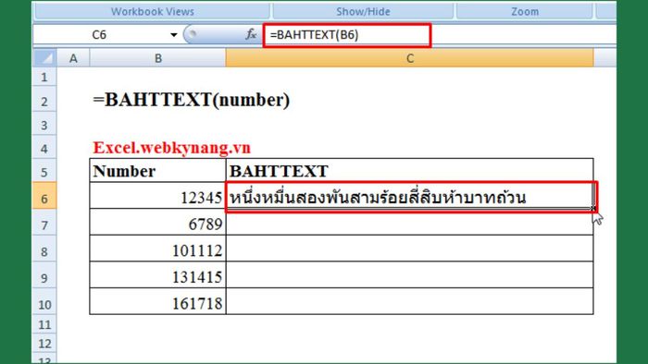648x364 pixels.
Task: Click the Show/Hide group label
Action: point(363,11)
